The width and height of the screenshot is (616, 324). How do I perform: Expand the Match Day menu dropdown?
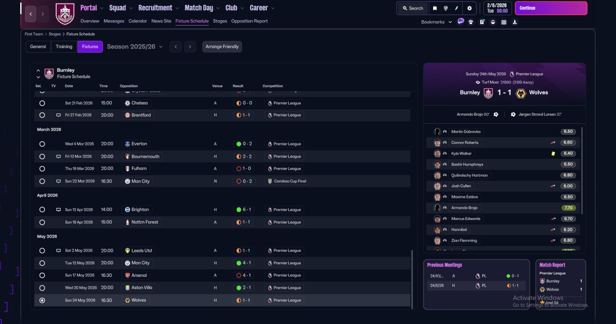click(x=218, y=8)
